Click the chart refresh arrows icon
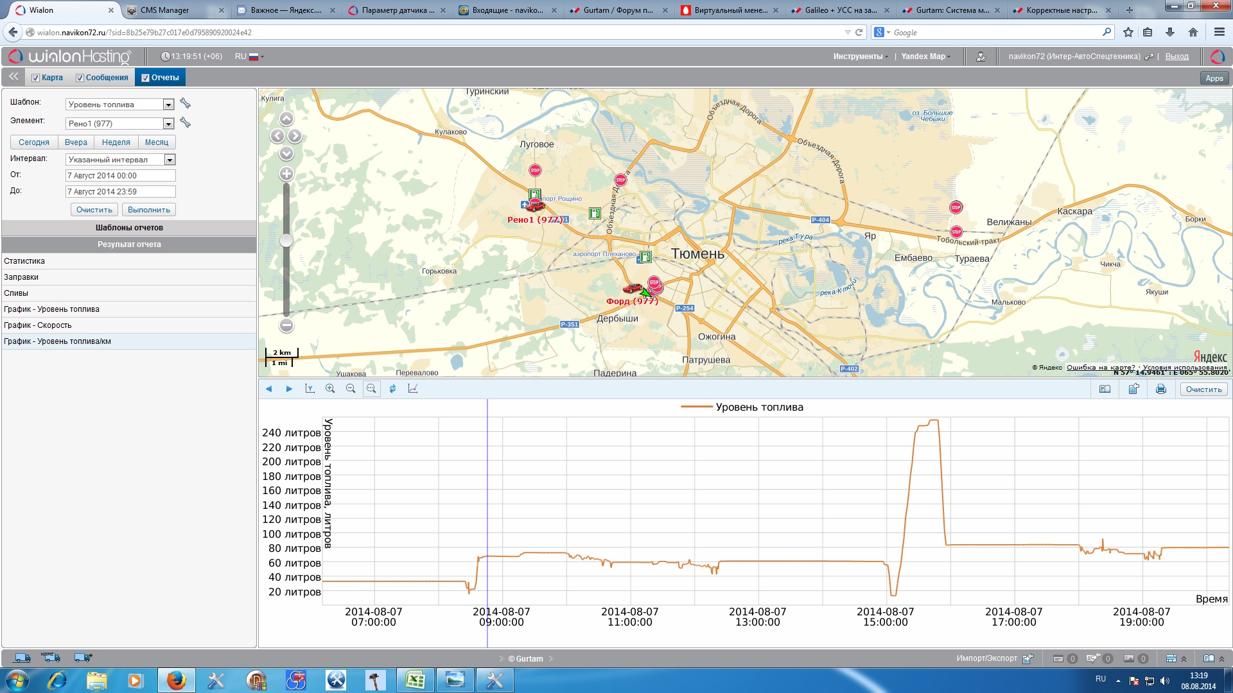Screen dimensions: 1233x693 [392, 389]
